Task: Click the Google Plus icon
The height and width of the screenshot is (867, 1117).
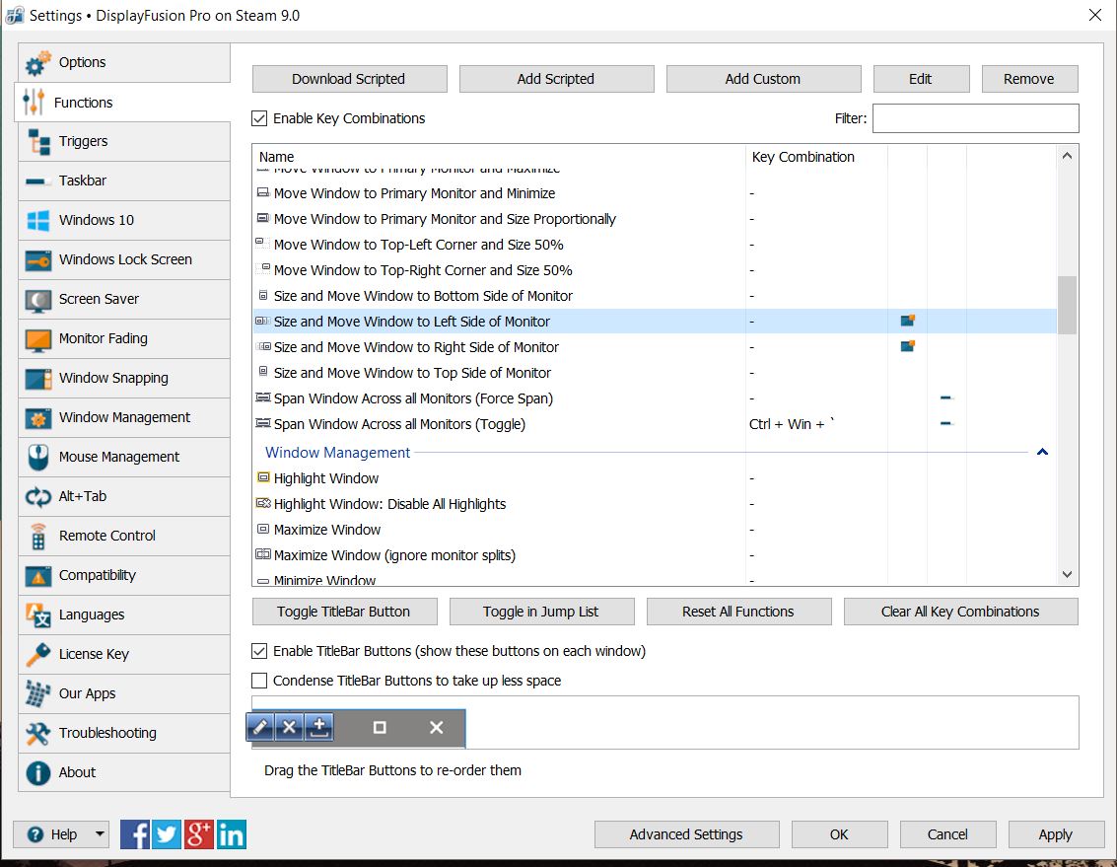Action: click(x=199, y=834)
